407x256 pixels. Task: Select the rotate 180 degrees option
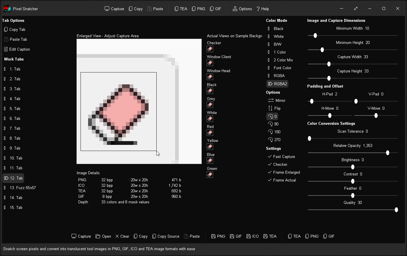274,132
